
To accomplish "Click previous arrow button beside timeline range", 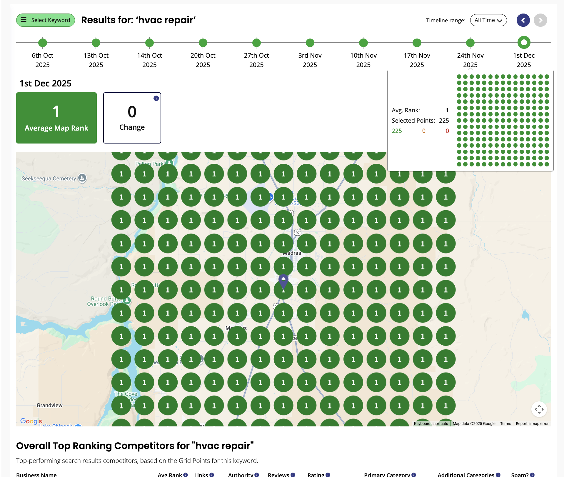I will (x=523, y=20).
